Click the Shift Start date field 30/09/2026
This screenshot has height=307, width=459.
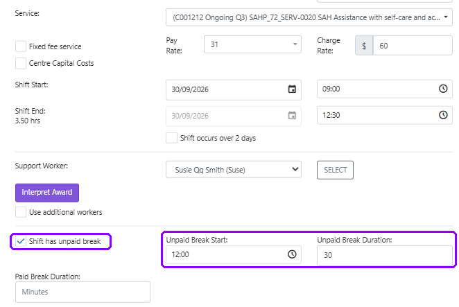[234, 89]
